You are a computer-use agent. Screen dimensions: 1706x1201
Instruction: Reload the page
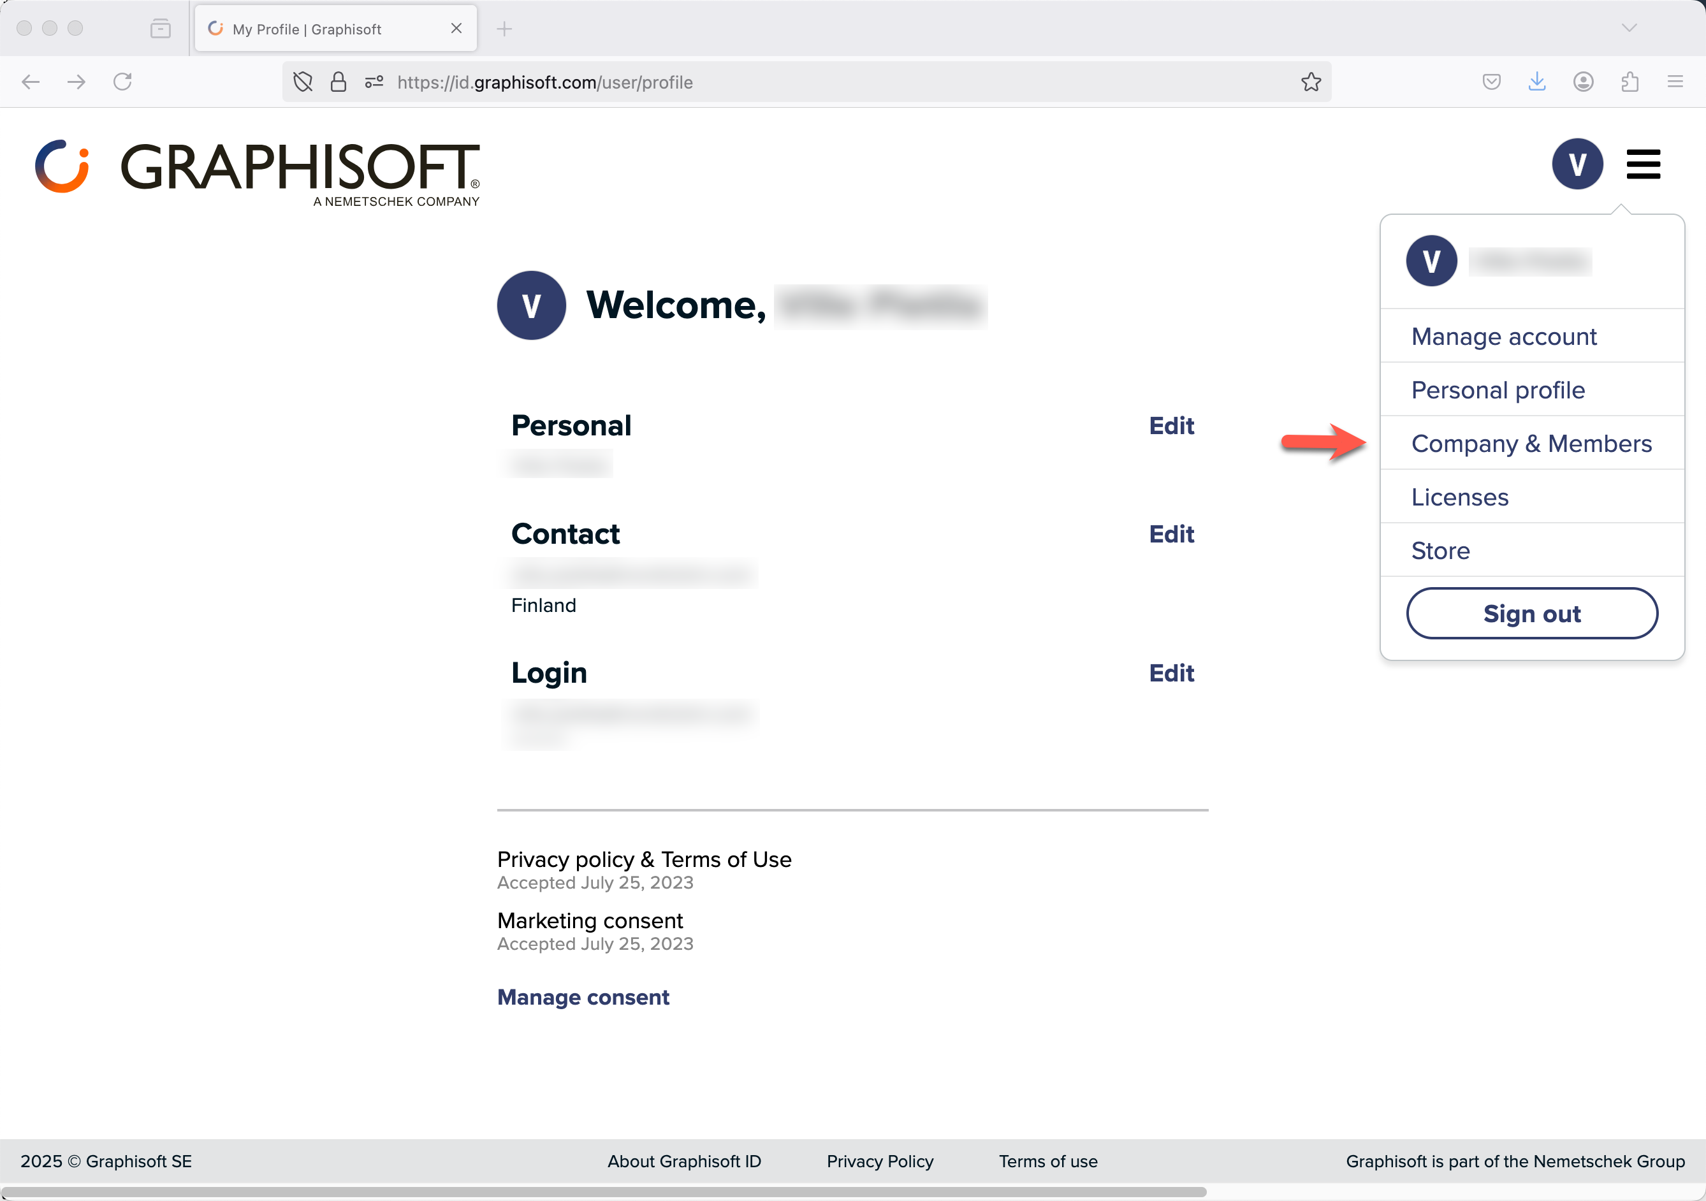coord(122,82)
